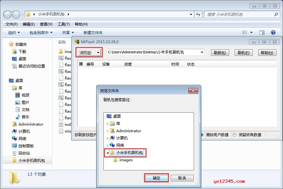Cancel the browse dialog with 取消

point(182,178)
